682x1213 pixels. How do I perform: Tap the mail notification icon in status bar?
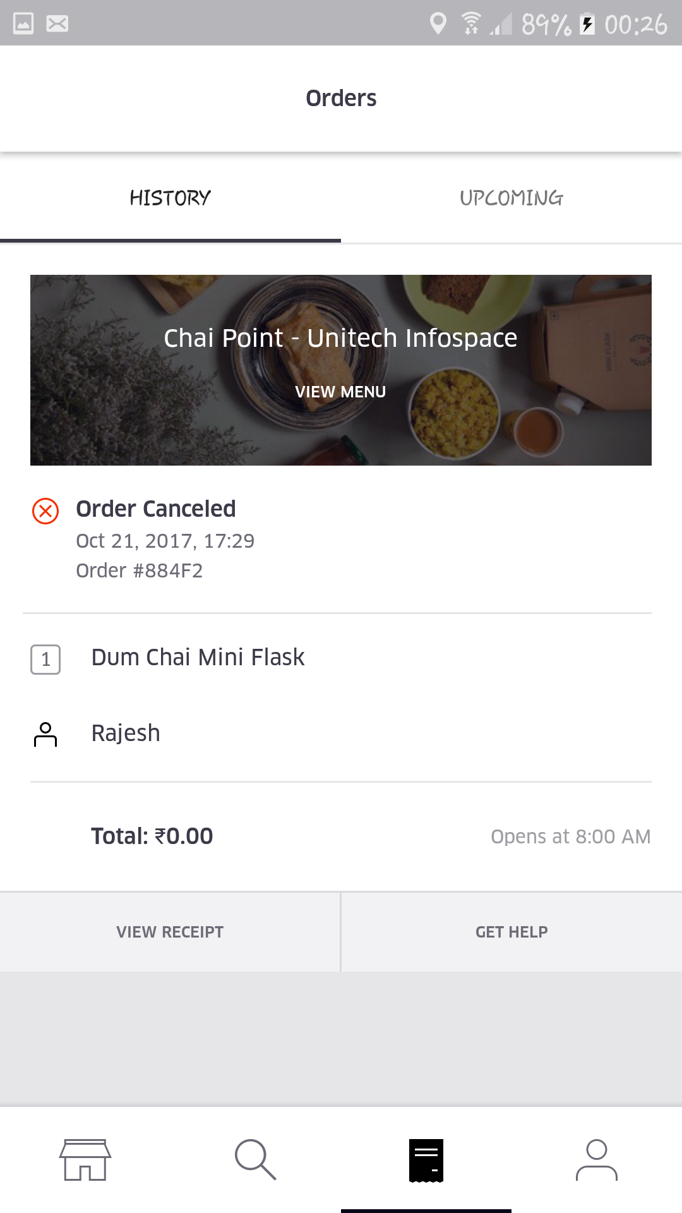57,24
